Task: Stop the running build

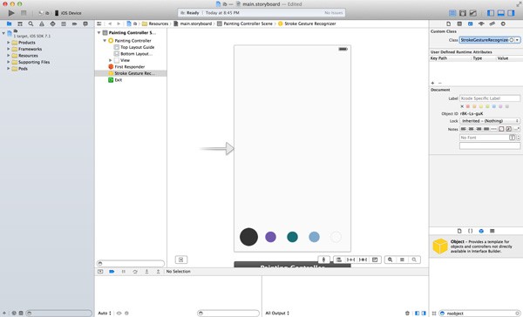Action: click(24, 13)
